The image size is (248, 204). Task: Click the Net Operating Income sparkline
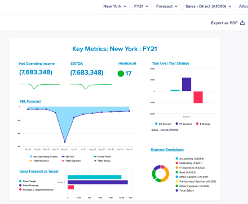pos(39,86)
